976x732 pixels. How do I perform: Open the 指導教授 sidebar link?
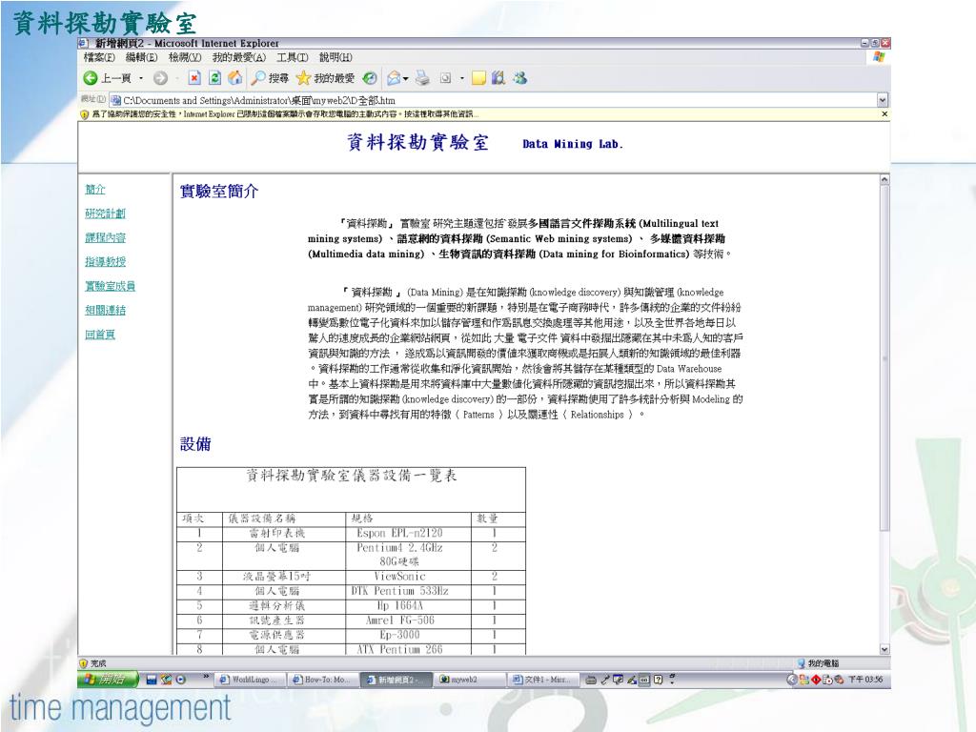105,262
